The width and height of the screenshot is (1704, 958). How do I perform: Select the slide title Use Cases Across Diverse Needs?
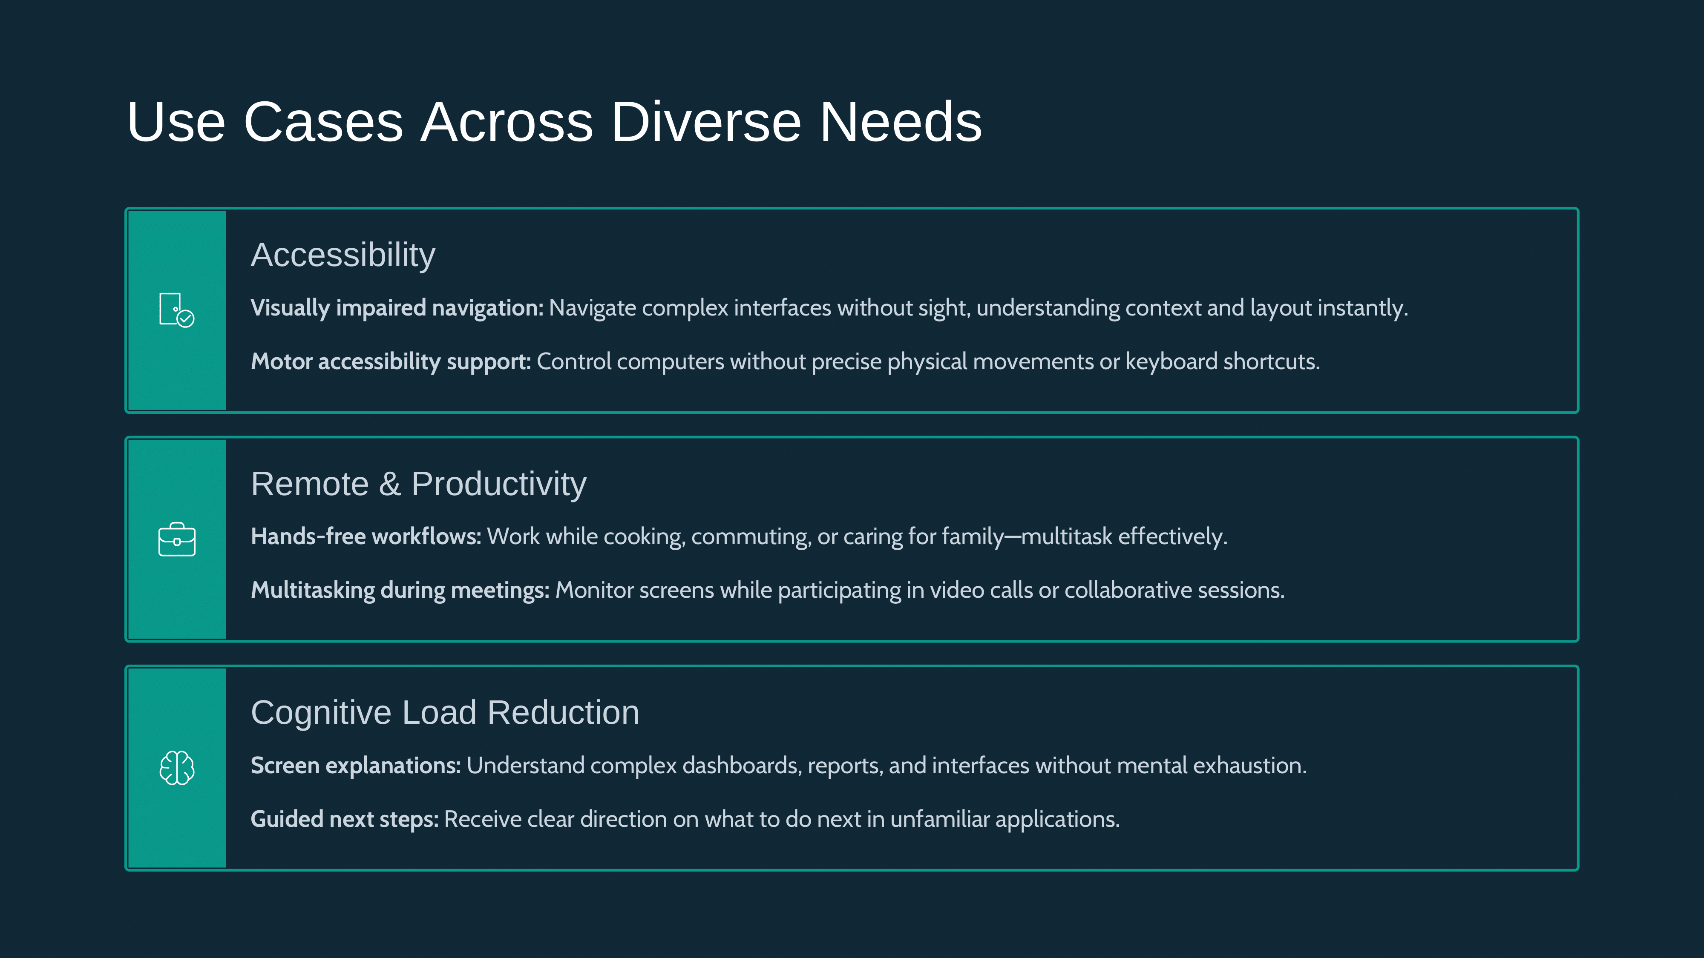click(554, 122)
